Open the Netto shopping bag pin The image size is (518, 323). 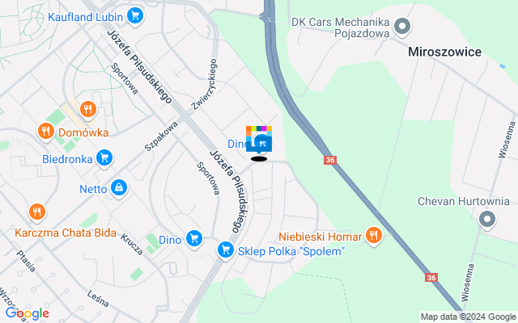click(x=119, y=188)
